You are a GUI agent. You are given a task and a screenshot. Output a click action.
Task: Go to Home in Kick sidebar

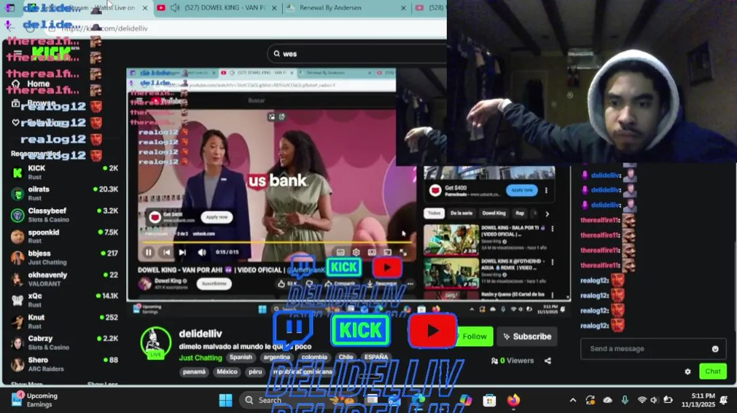click(32, 84)
